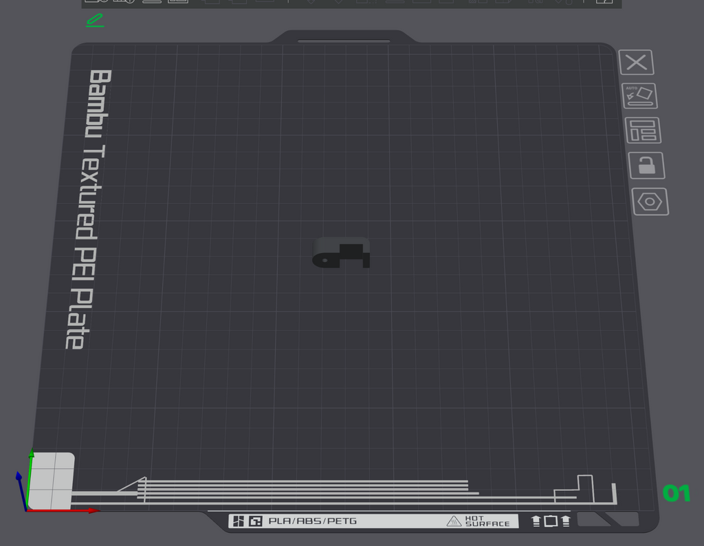
Task: Click the green plate number 01
Action: coord(676,493)
